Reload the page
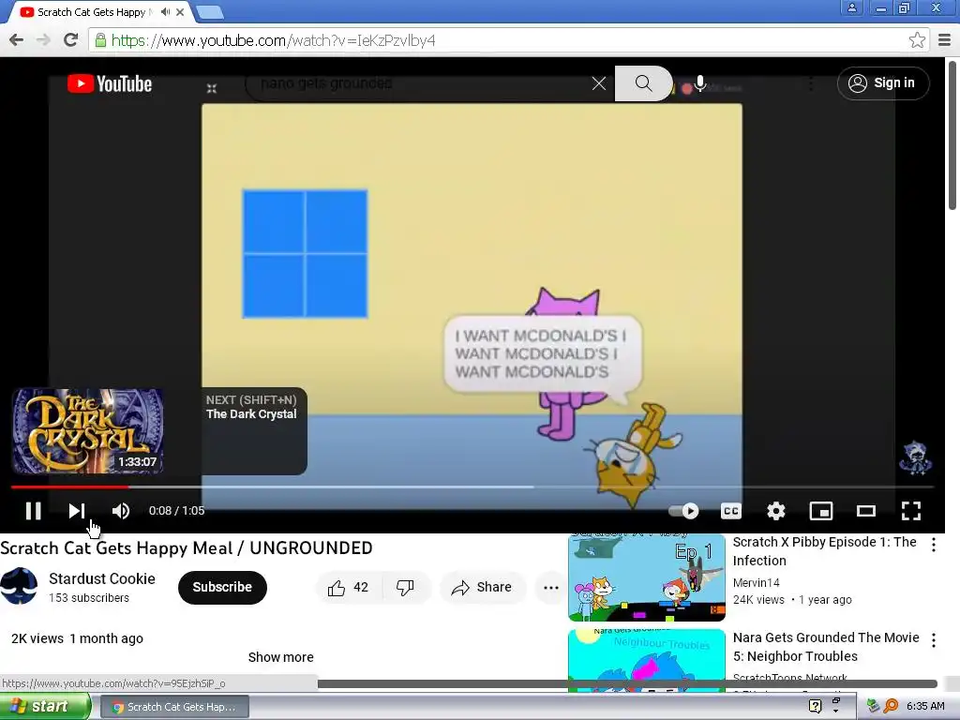 [71, 40]
